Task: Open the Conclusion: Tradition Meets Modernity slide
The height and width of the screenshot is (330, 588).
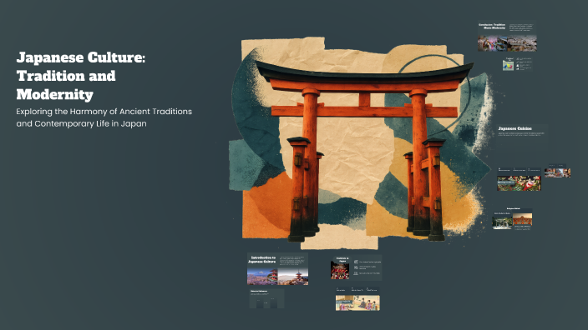Action: click(507, 37)
